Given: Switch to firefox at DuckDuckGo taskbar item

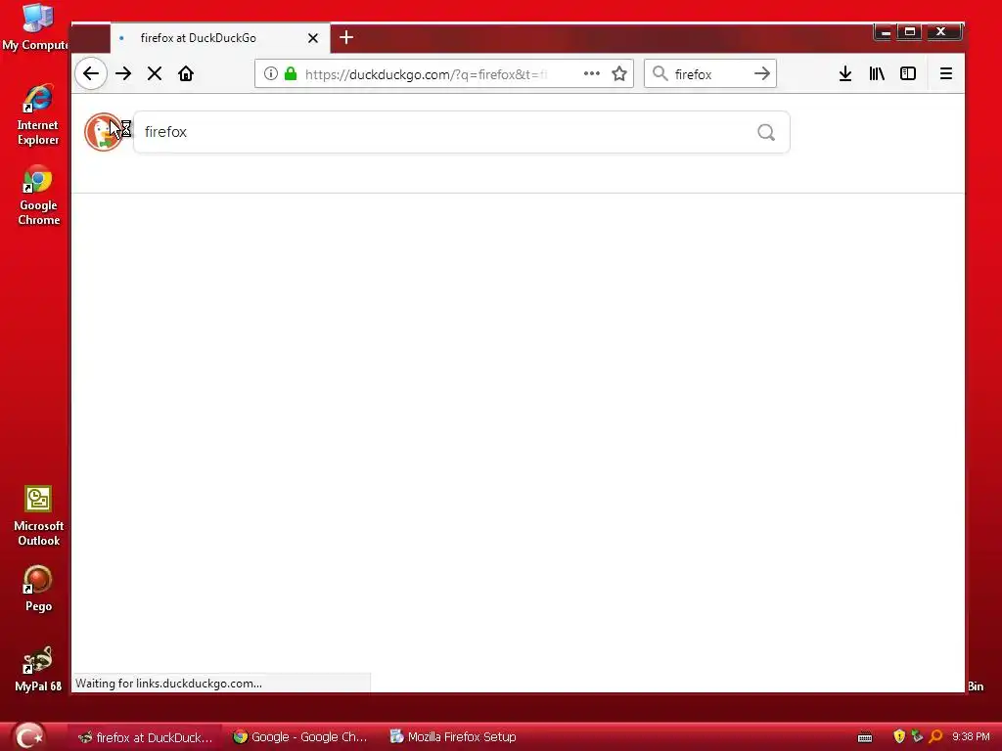Looking at the screenshot, I should 145,737.
